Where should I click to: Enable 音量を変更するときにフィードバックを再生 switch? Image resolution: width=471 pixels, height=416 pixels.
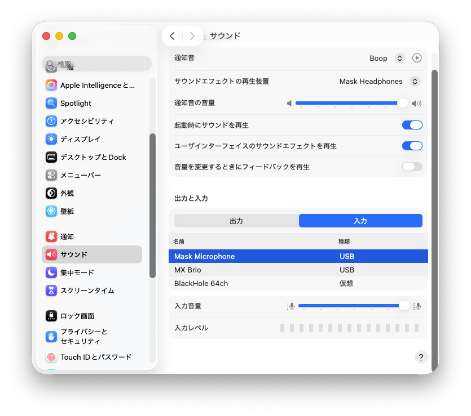click(x=412, y=167)
